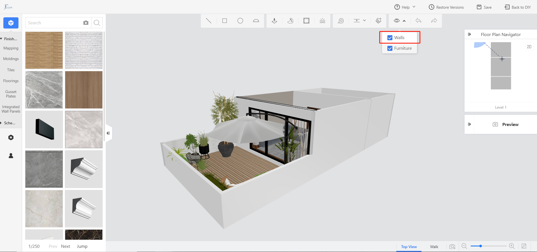Collapse the Floor Plan Navigator panel

coord(470,34)
